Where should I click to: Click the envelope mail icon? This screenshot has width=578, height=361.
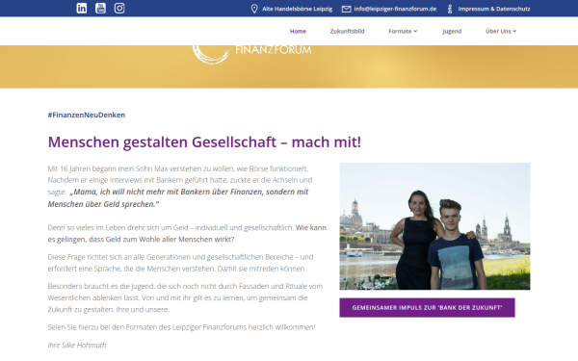pos(346,9)
